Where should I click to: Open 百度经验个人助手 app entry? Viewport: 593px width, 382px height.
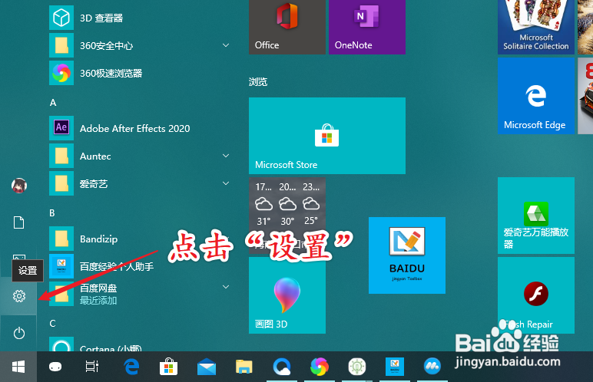[x=140, y=266]
